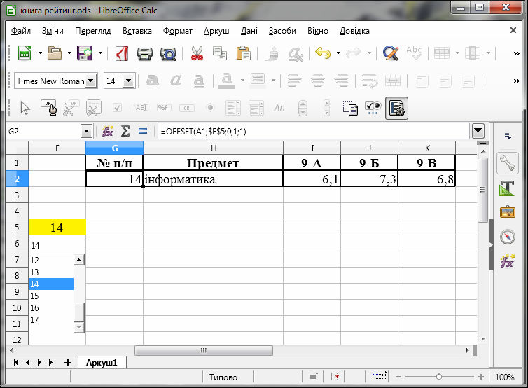
Task: Click the Undo arrow icon
Action: coord(323,53)
